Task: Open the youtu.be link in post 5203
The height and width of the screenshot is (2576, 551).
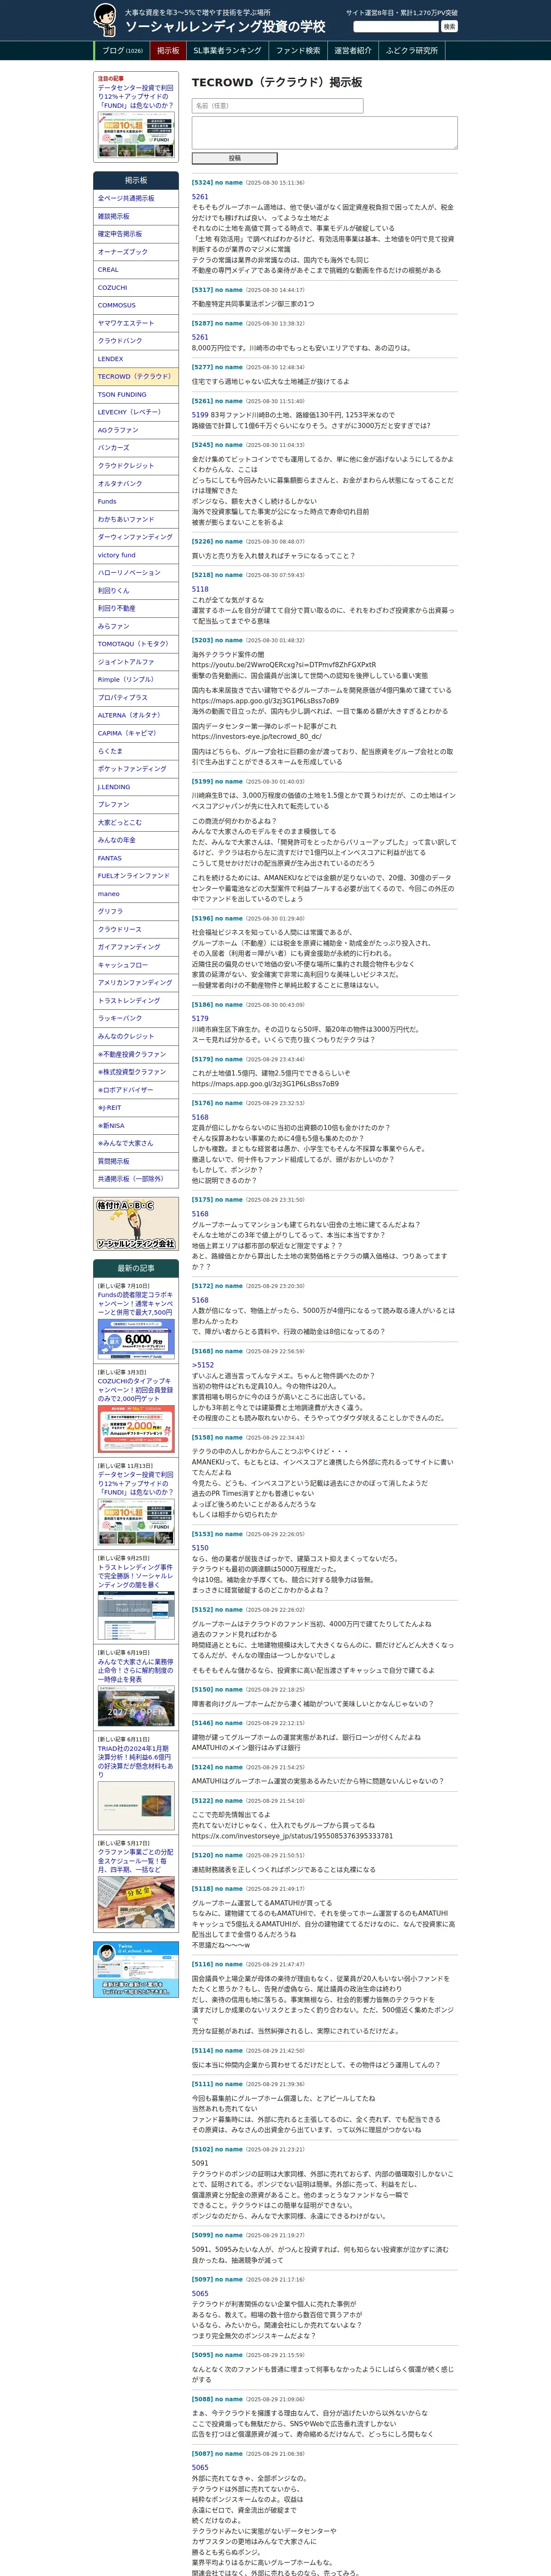Action: point(284,665)
